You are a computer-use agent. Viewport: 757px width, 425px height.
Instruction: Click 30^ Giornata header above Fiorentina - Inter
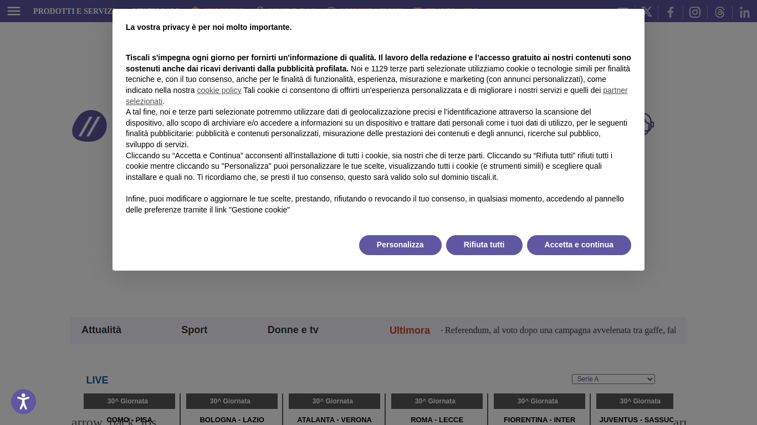click(x=539, y=401)
